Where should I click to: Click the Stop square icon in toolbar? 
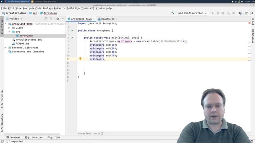pos(233,13)
